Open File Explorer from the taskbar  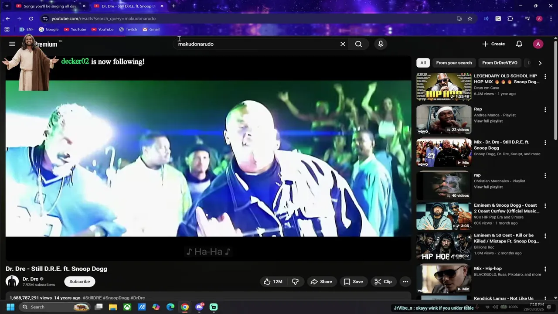tap(113, 307)
